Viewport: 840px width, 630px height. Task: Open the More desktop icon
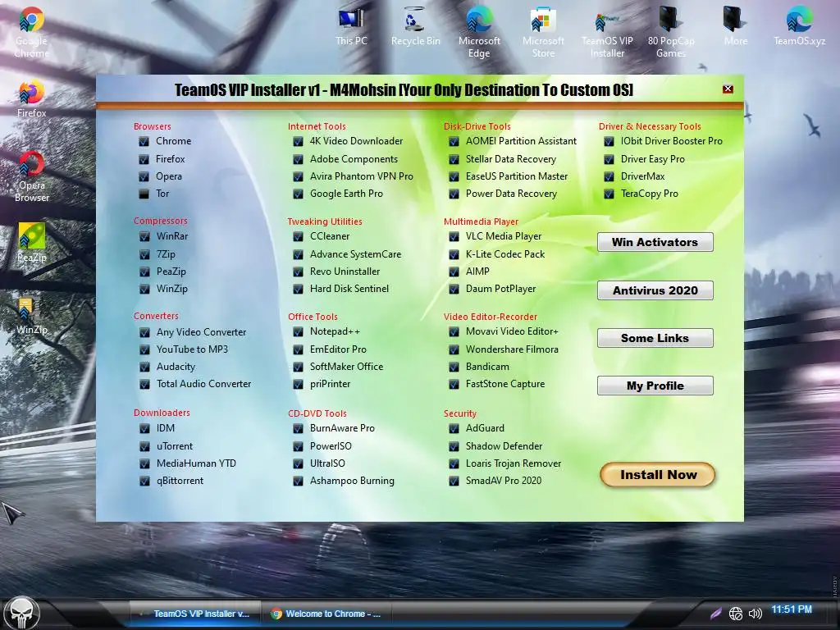(735, 27)
